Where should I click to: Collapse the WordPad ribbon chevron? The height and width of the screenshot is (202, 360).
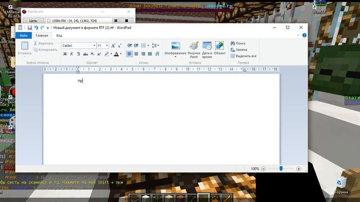[x=298, y=35]
